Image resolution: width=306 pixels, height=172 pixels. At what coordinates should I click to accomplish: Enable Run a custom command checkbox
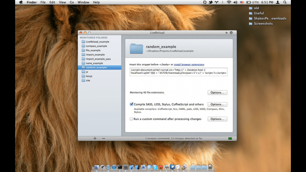click(131, 119)
